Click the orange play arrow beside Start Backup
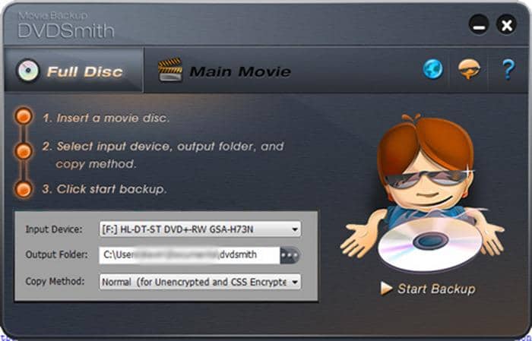This screenshot has height=341, width=532. pyautogui.click(x=386, y=289)
